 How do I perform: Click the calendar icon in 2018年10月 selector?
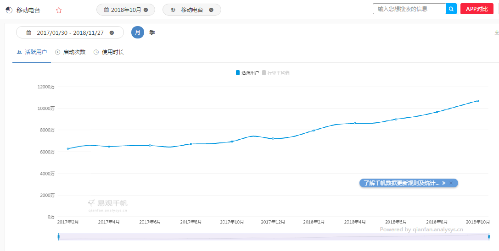tap(107, 10)
